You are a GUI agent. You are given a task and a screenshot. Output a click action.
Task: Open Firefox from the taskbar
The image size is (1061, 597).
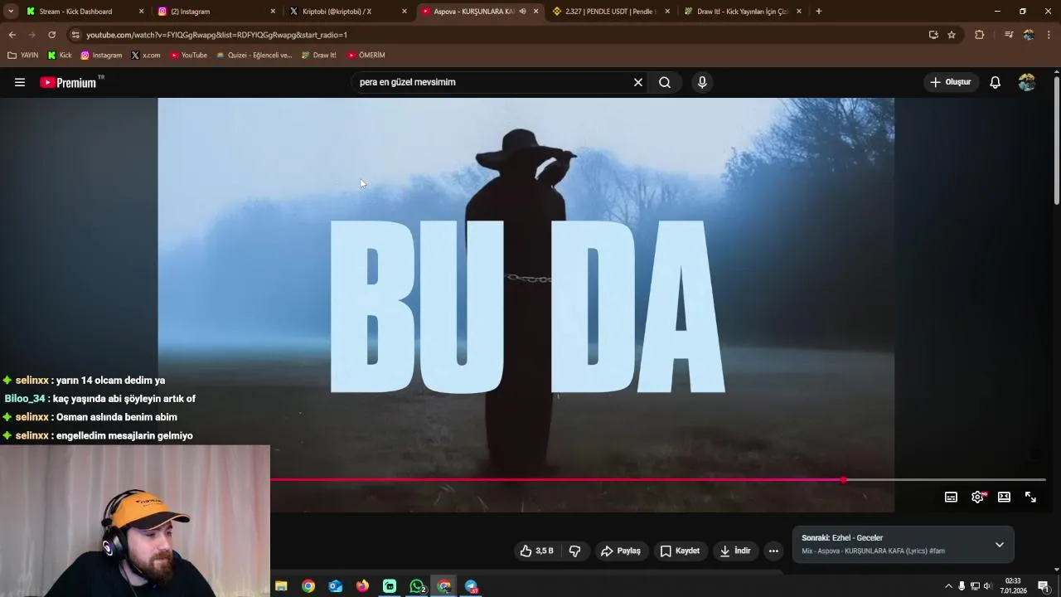click(362, 586)
